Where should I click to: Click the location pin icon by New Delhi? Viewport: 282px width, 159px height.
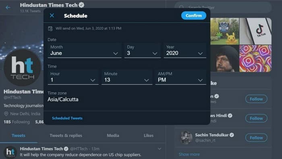(x=6, y=114)
